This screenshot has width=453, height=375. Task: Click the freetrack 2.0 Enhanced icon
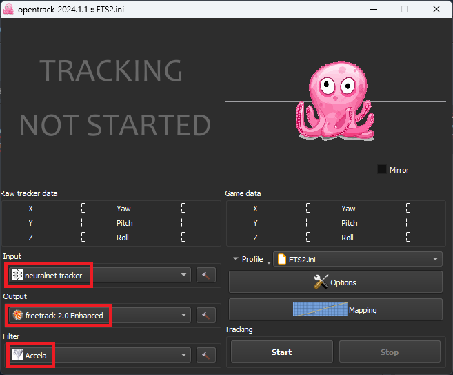click(x=18, y=315)
